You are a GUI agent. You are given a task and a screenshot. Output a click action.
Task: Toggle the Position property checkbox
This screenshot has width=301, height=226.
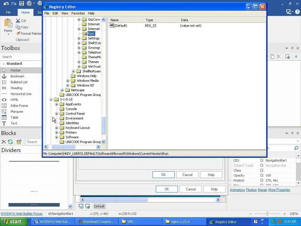[x=262, y=180]
